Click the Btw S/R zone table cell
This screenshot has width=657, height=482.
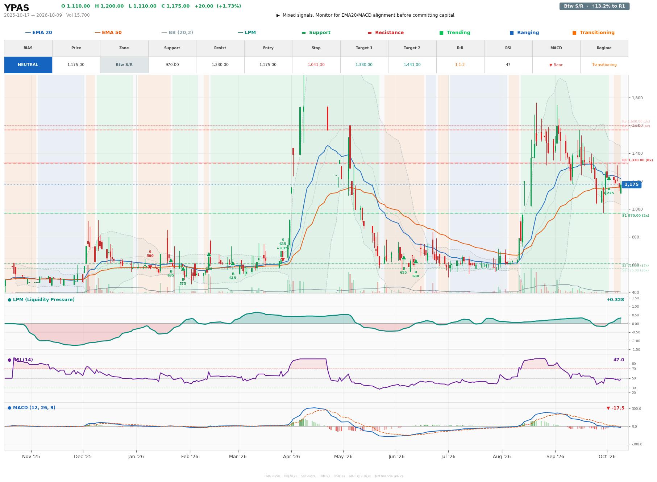click(124, 65)
